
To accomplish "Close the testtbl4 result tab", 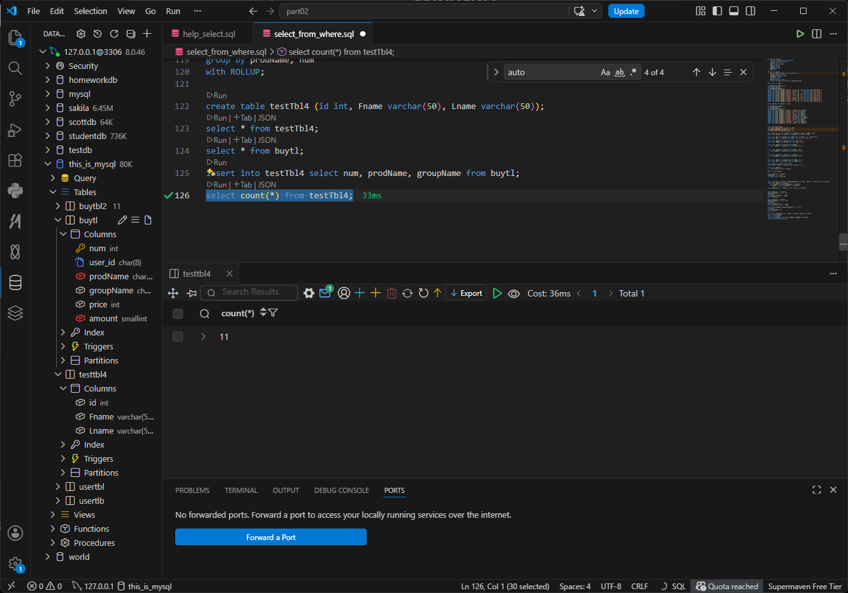I will coord(230,274).
